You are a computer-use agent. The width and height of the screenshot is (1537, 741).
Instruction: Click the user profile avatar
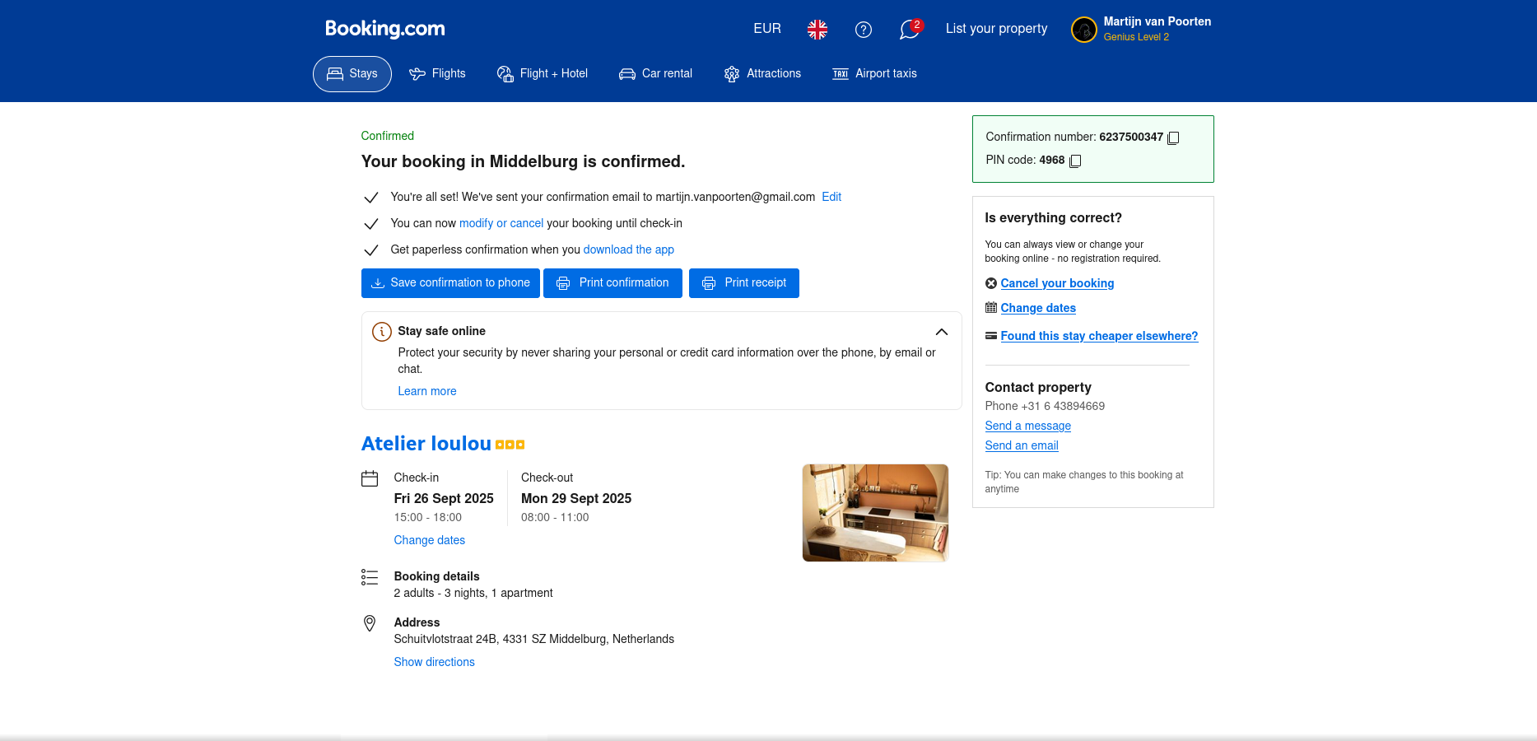(1083, 30)
